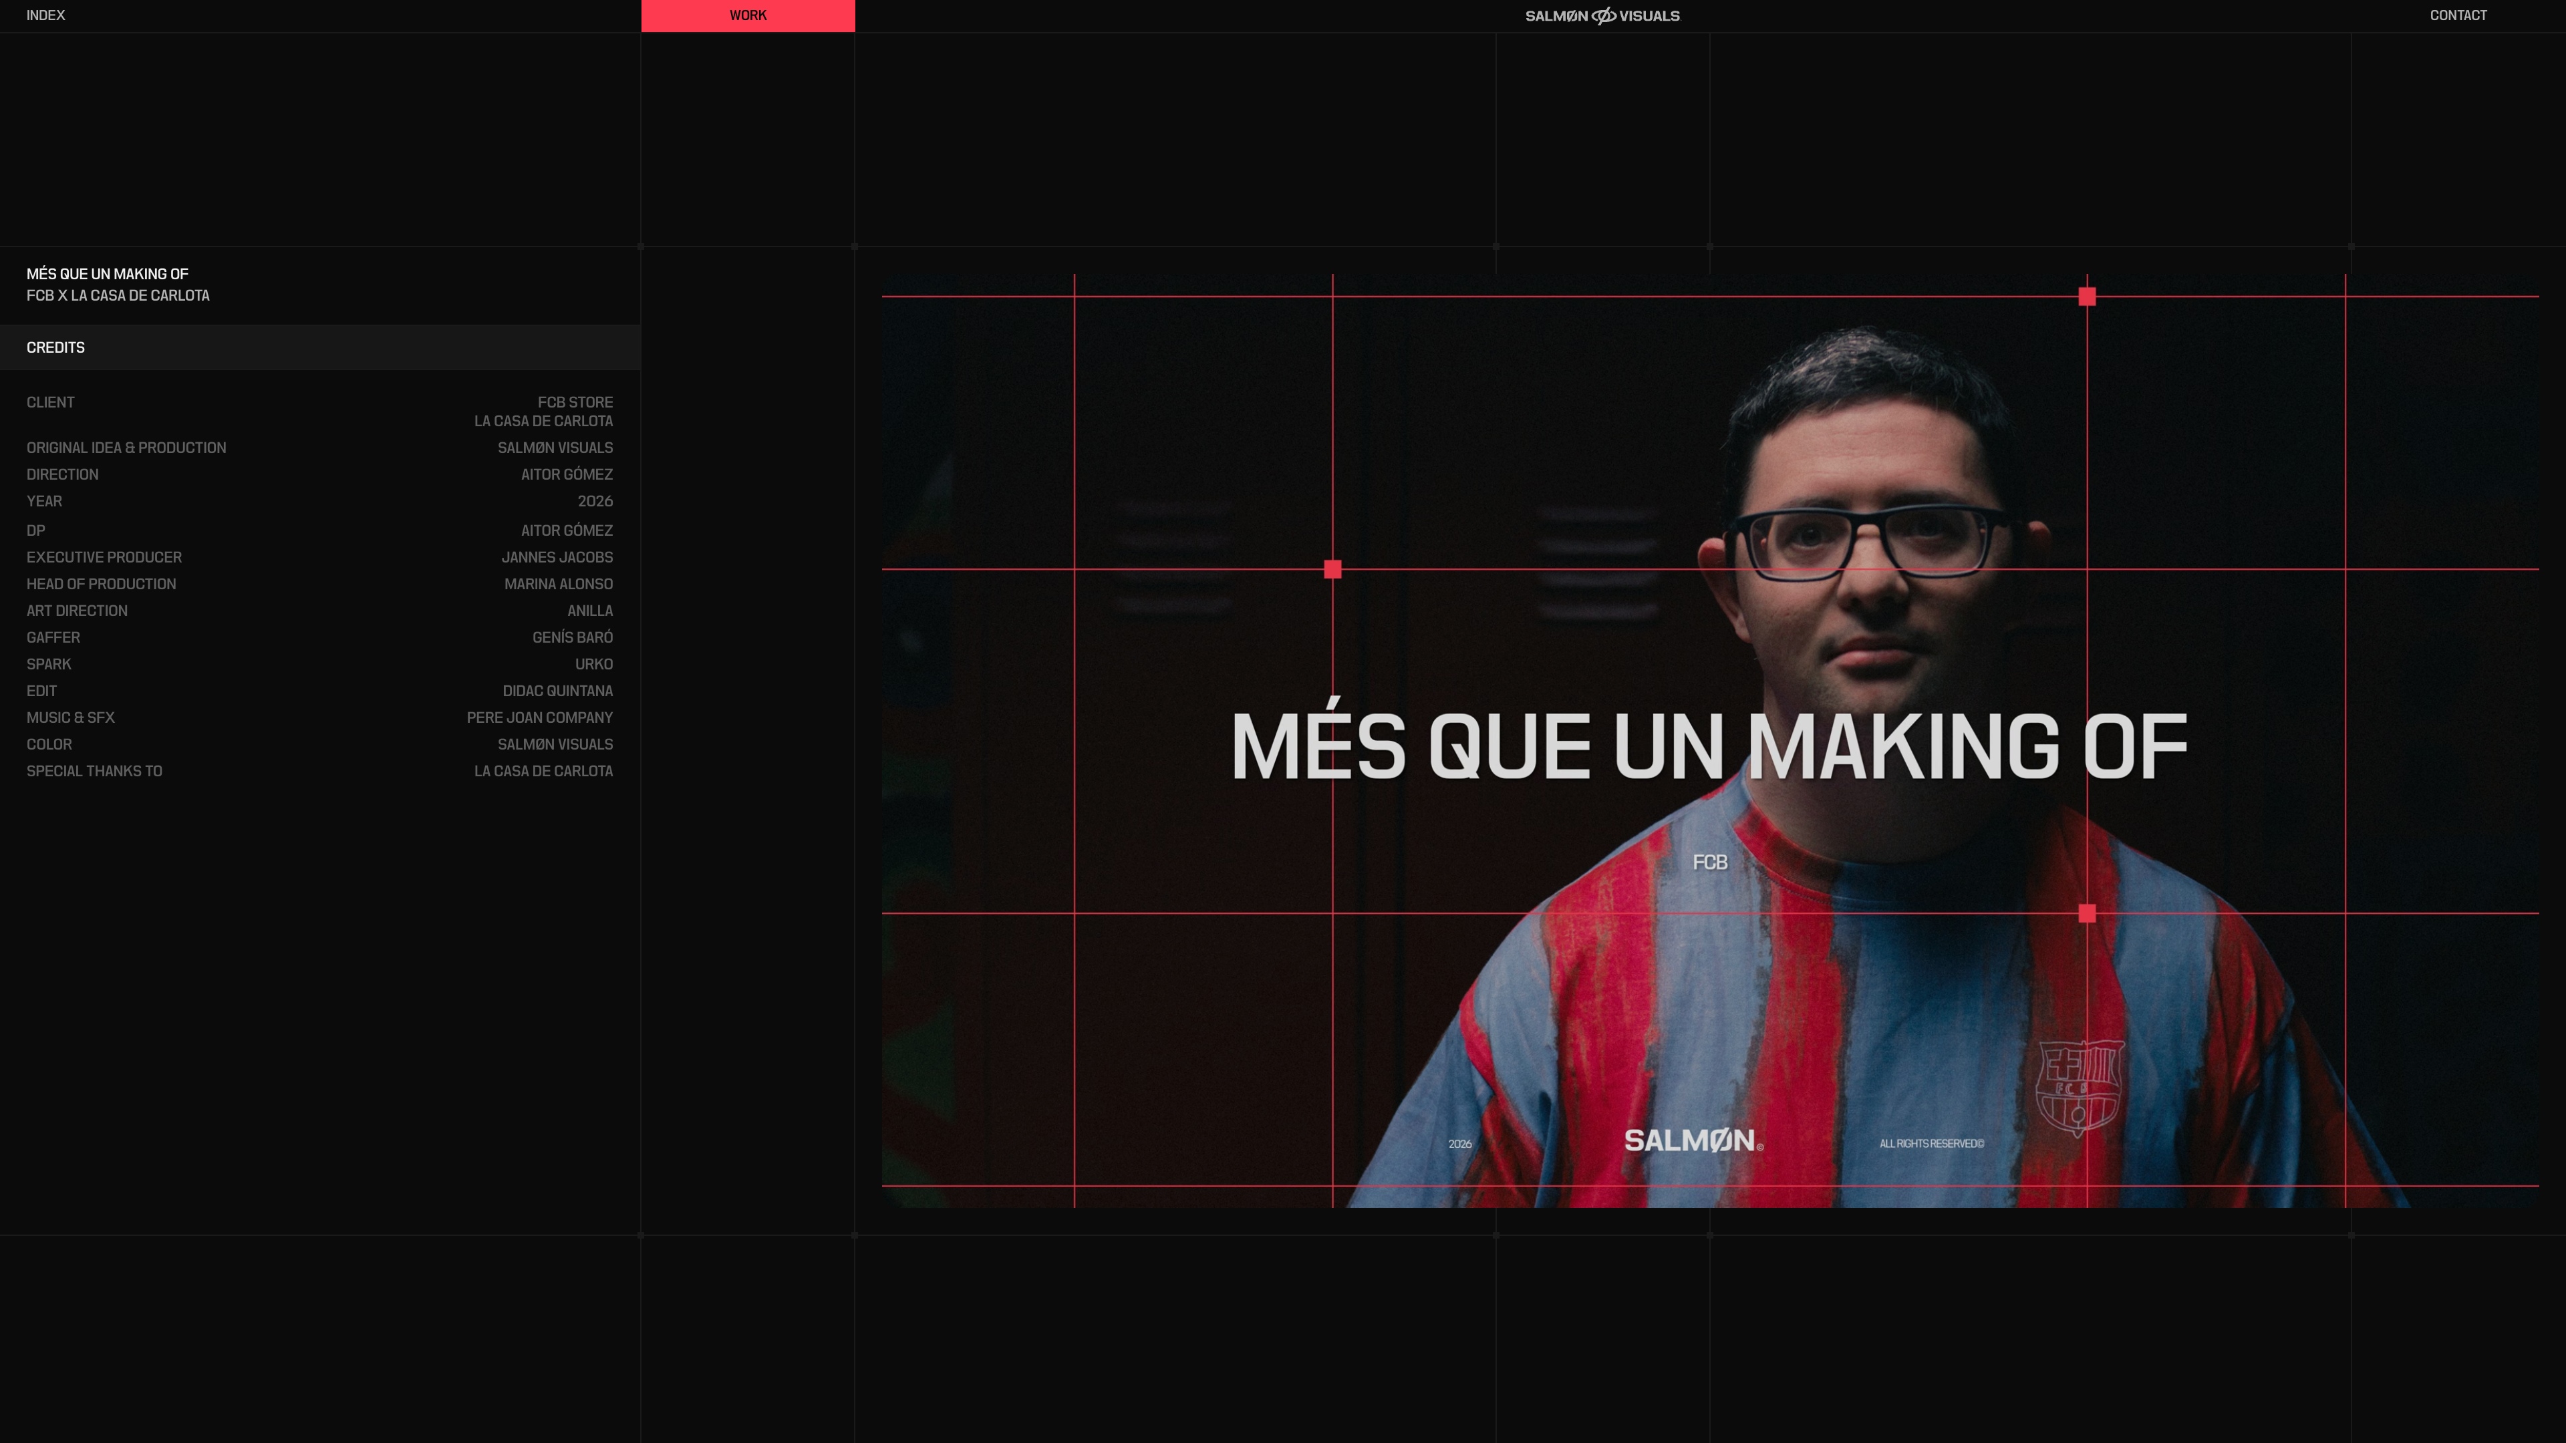This screenshot has height=1443, width=2566.
Task: Click the HEAD OF PRODUCTION label
Action: [x=102, y=585]
